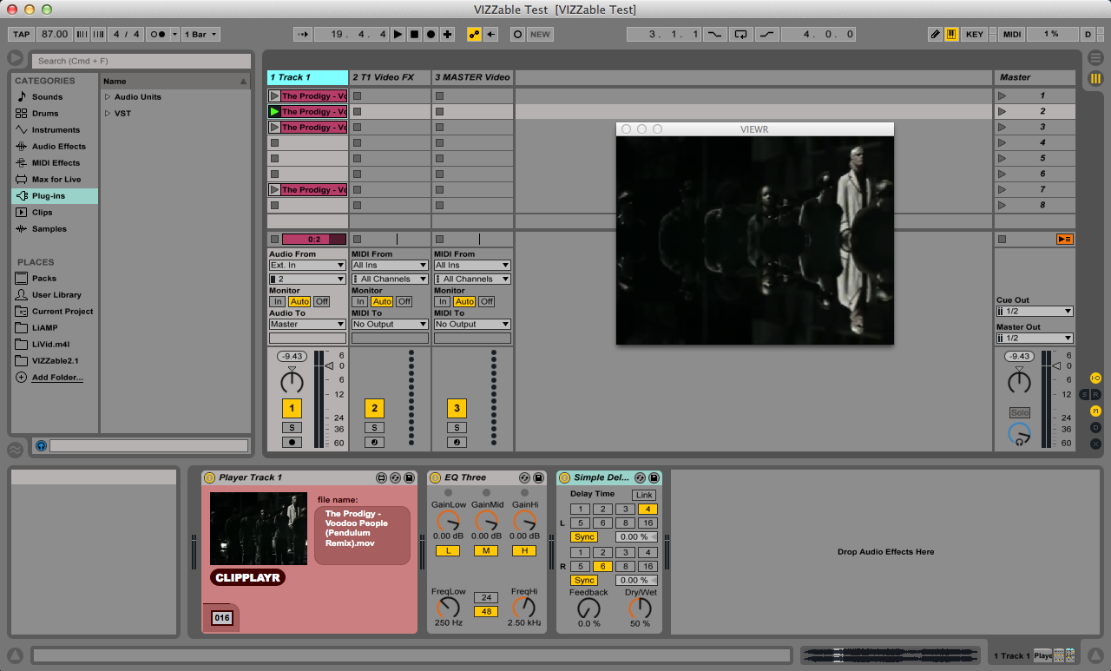Viewport: 1111px width, 671px height.
Task: Toggle the Punch-Out switch
Action: click(x=766, y=35)
